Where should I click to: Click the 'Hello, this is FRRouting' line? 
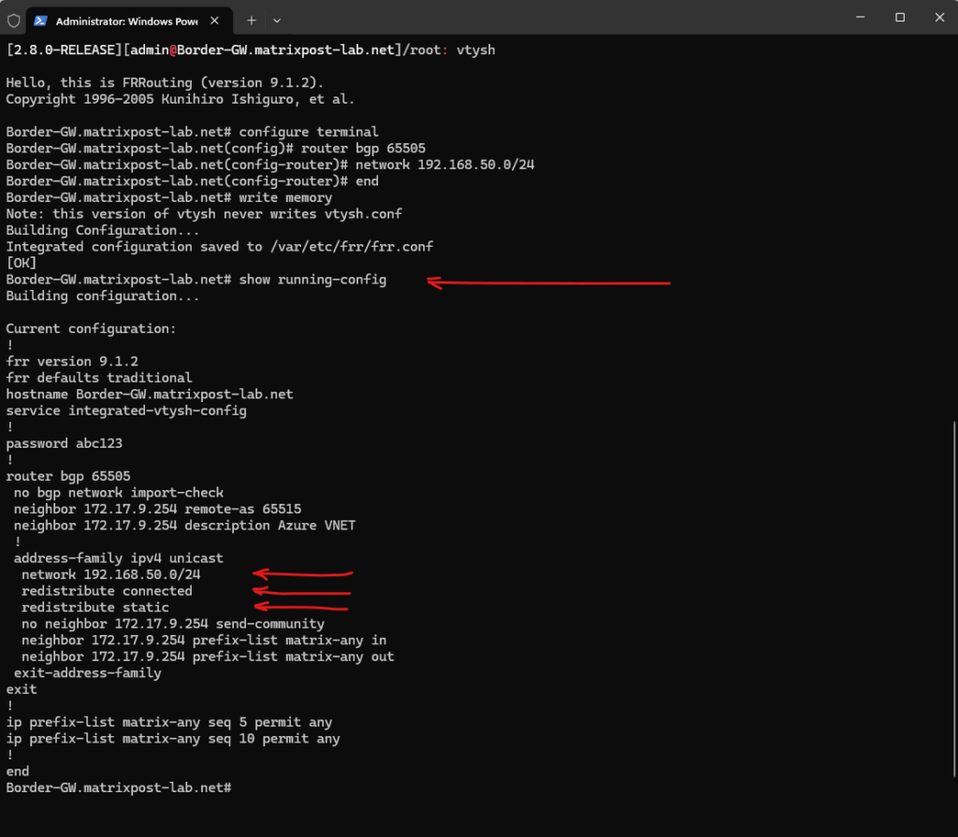click(x=165, y=83)
